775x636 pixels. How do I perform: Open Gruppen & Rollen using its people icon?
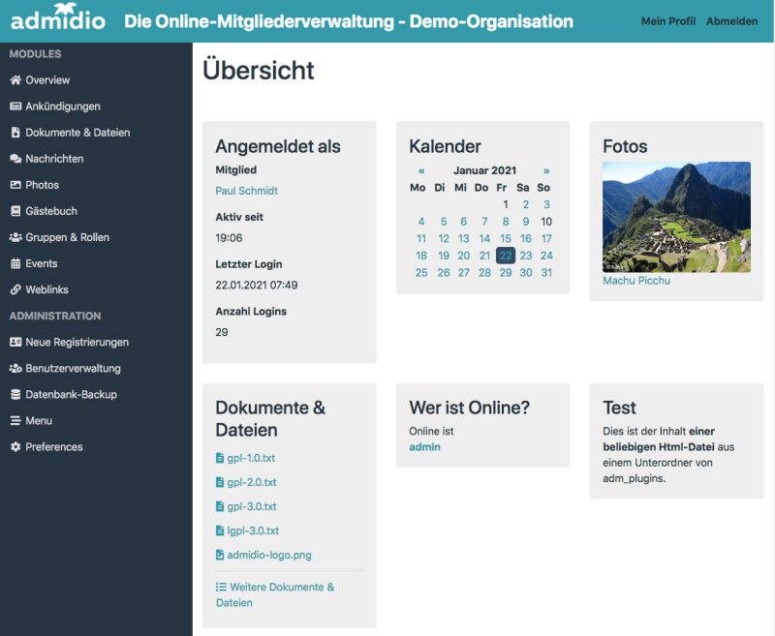14,237
